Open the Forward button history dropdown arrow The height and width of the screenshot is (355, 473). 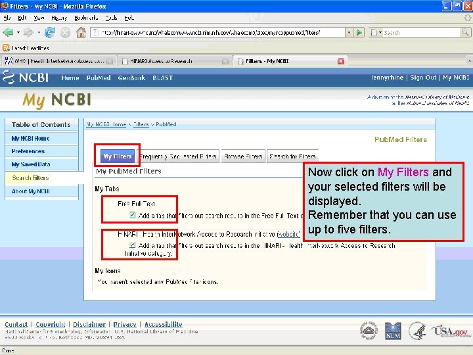(x=39, y=32)
